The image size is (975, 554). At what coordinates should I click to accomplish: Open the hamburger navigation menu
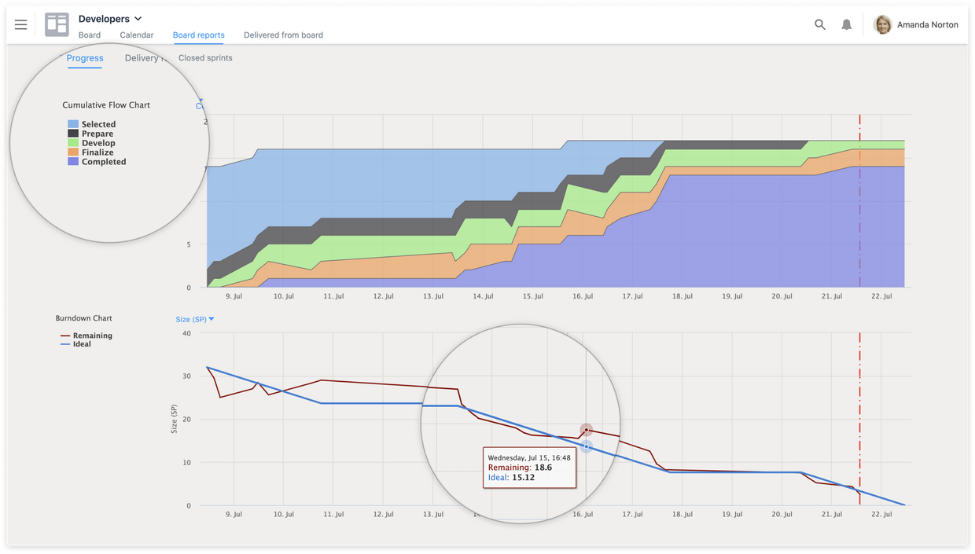tap(20, 24)
